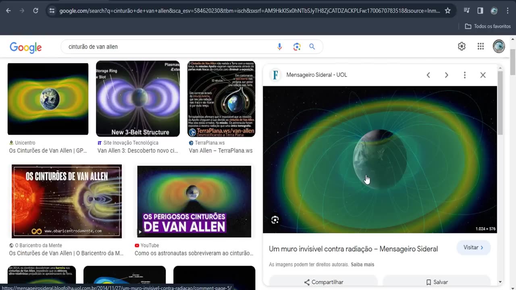This screenshot has height=290, width=516.
Task: Click Mensageiro Sideral - UOL source header
Action: [x=316, y=75]
